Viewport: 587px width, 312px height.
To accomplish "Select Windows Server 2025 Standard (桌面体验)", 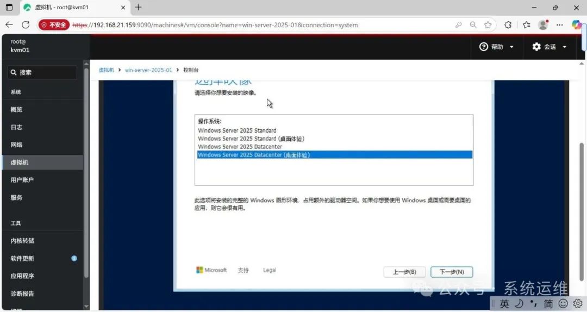I will (x=335, y=139).
